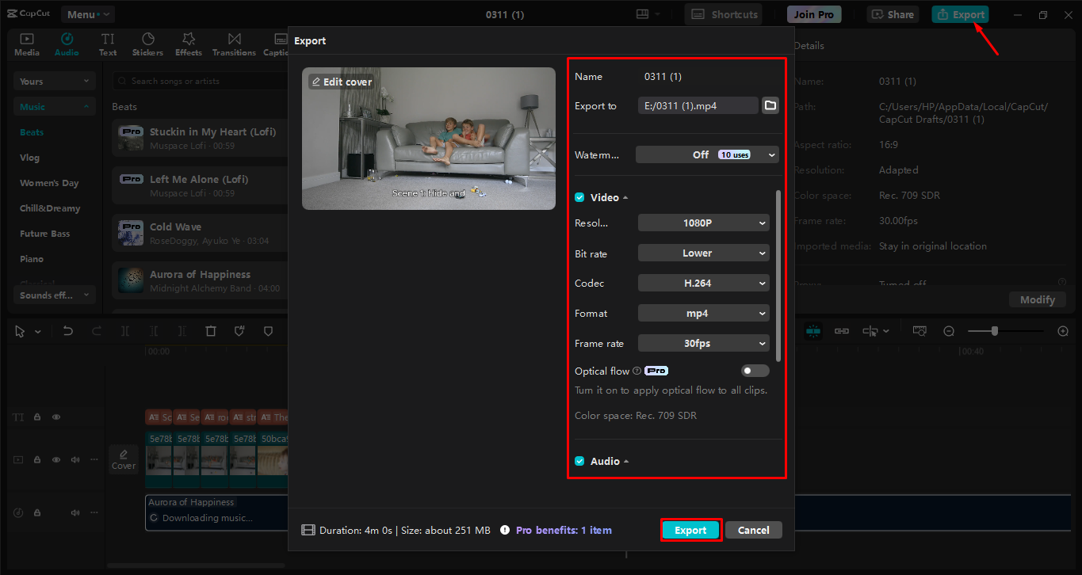
Task: Open the selection tool dropdown arrow
Action: [38, 331]
